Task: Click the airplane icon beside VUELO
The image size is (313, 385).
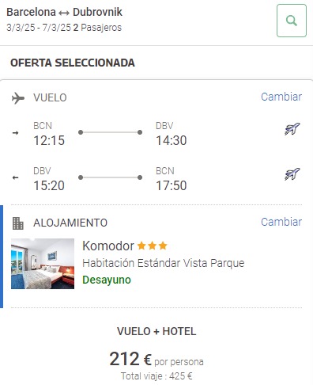Action: pos(18,98)
